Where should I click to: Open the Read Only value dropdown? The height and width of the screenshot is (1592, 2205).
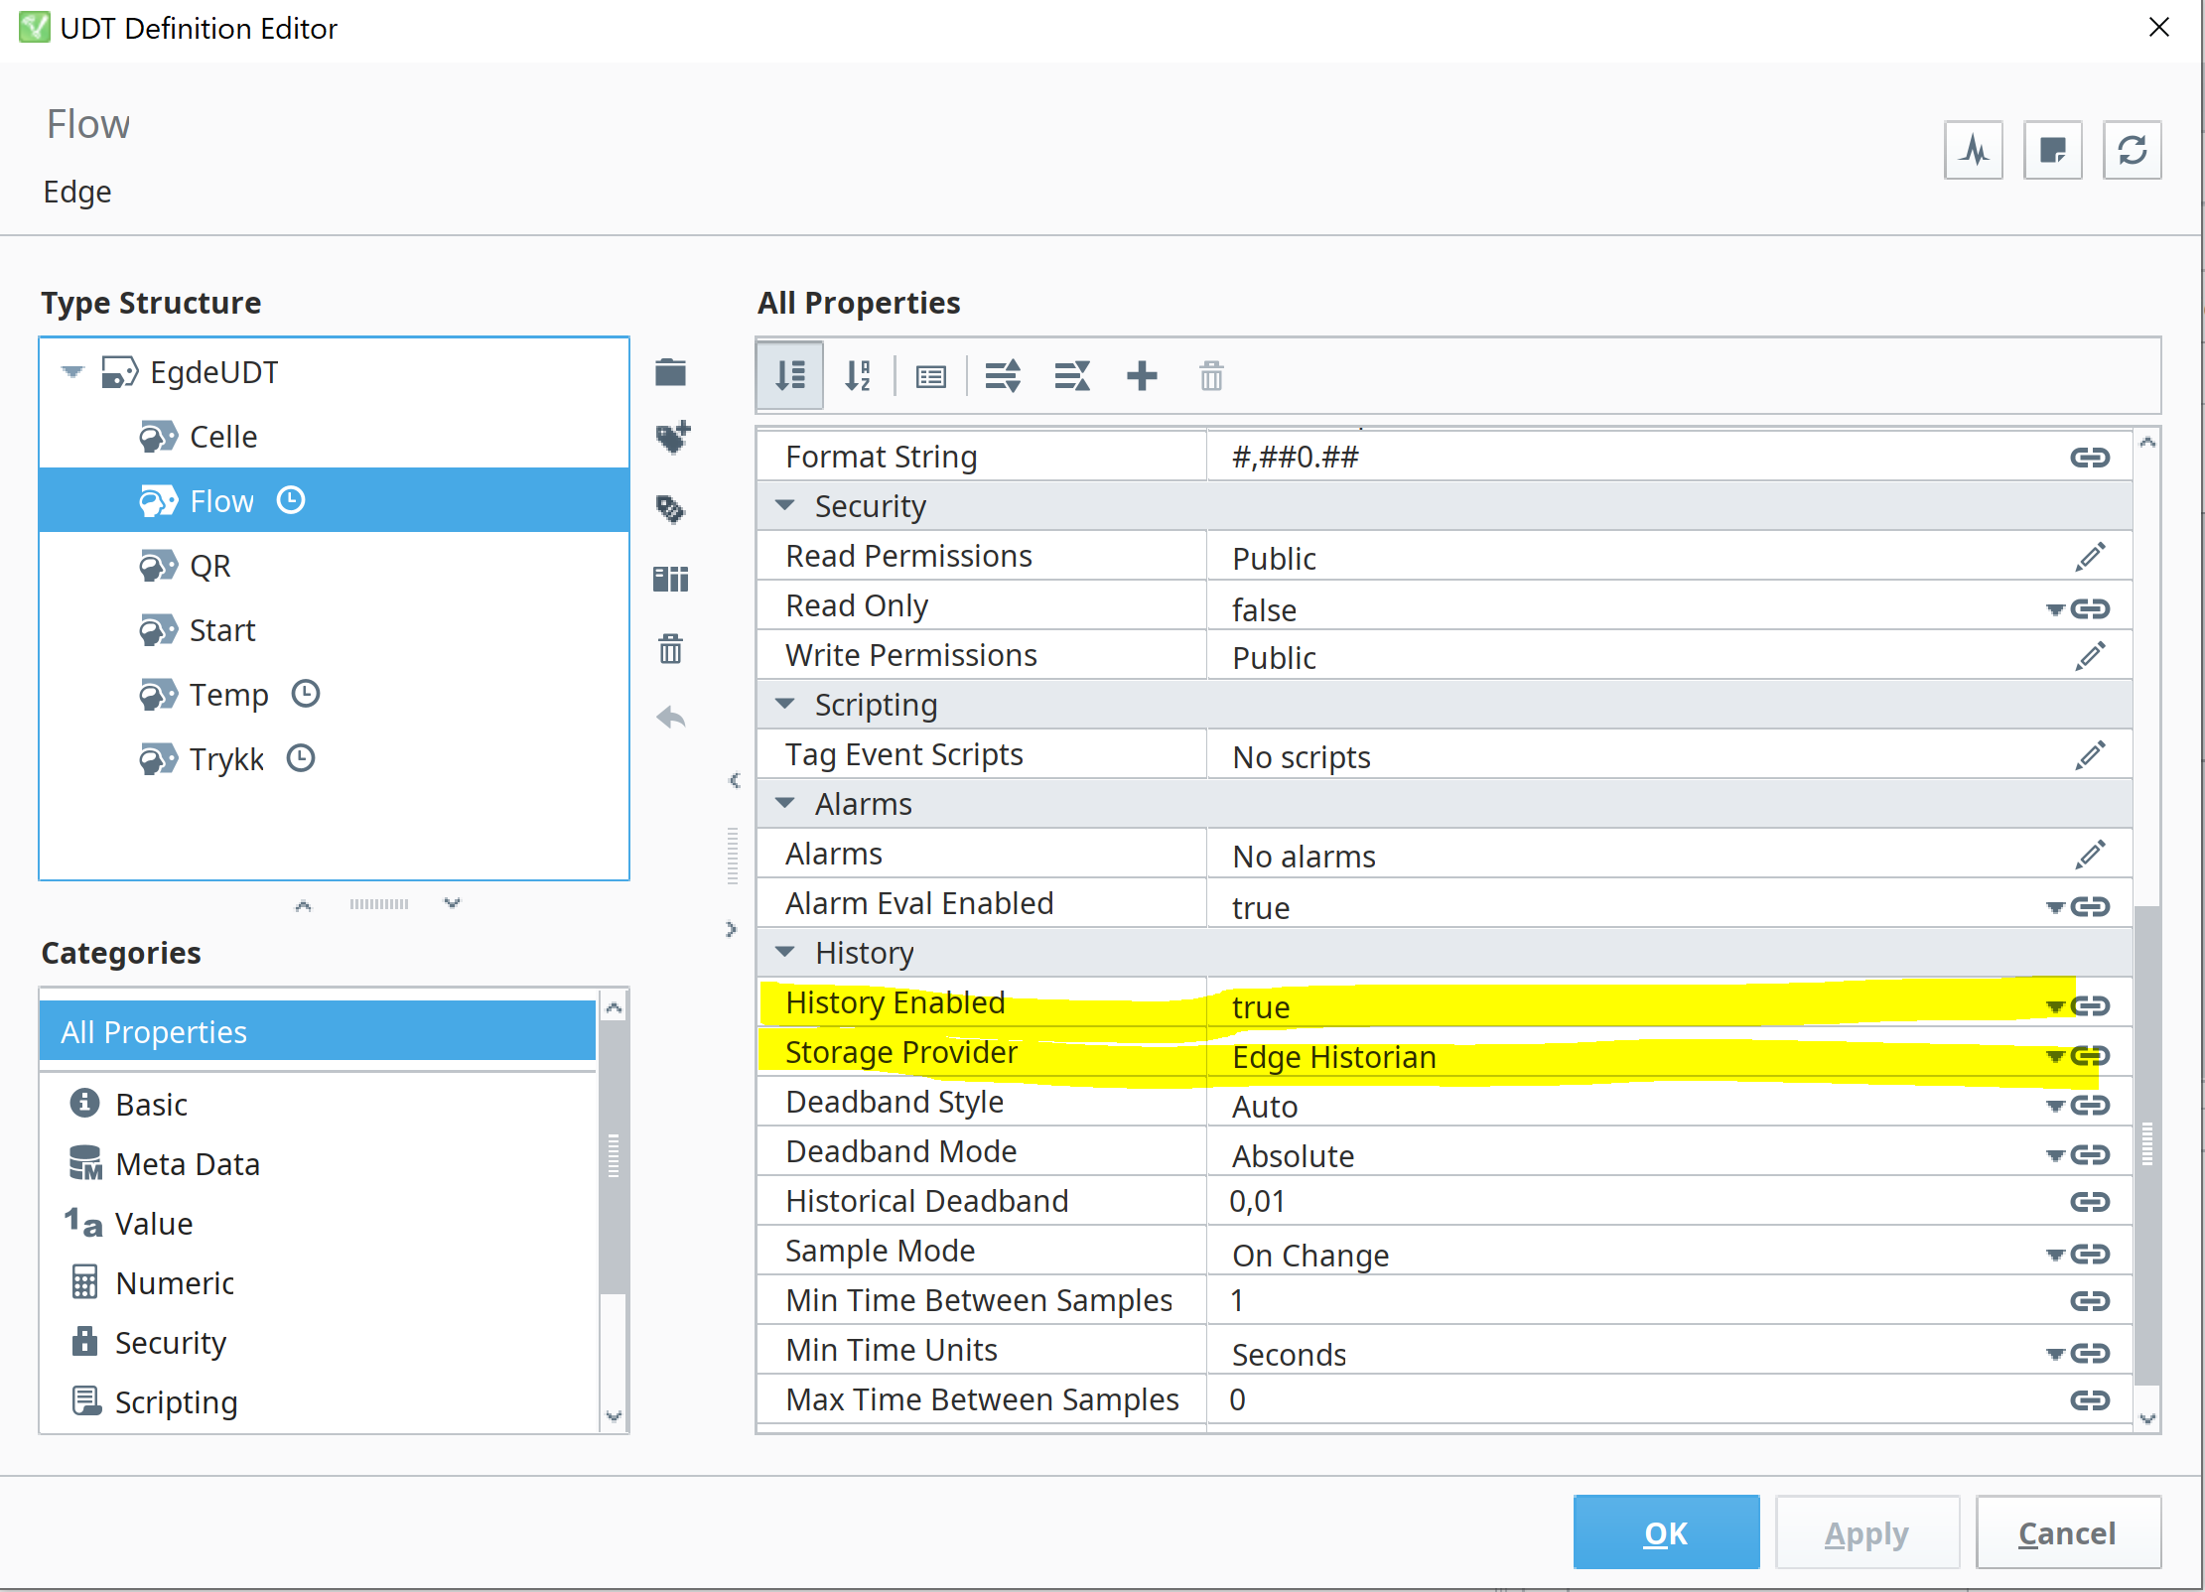(2055, 609)
